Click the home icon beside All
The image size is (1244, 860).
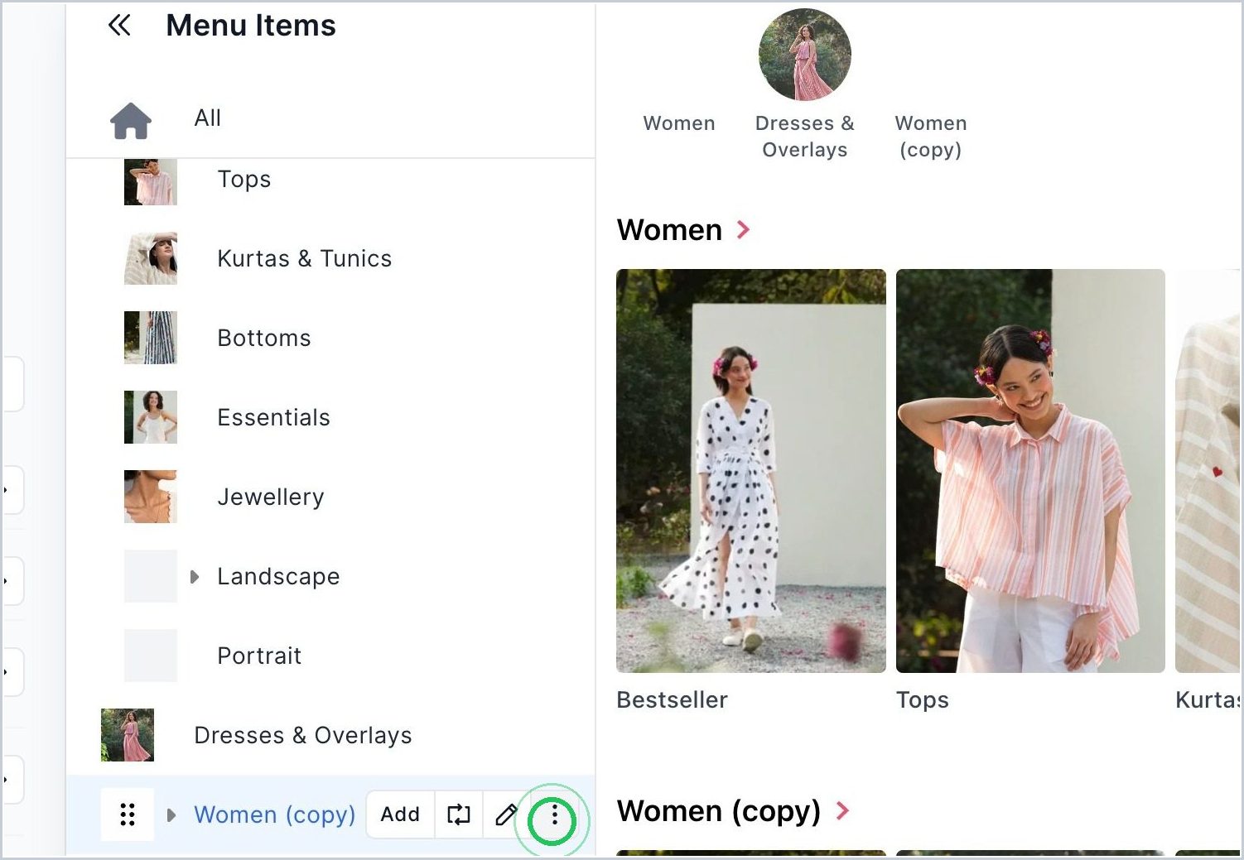(131, 121)
